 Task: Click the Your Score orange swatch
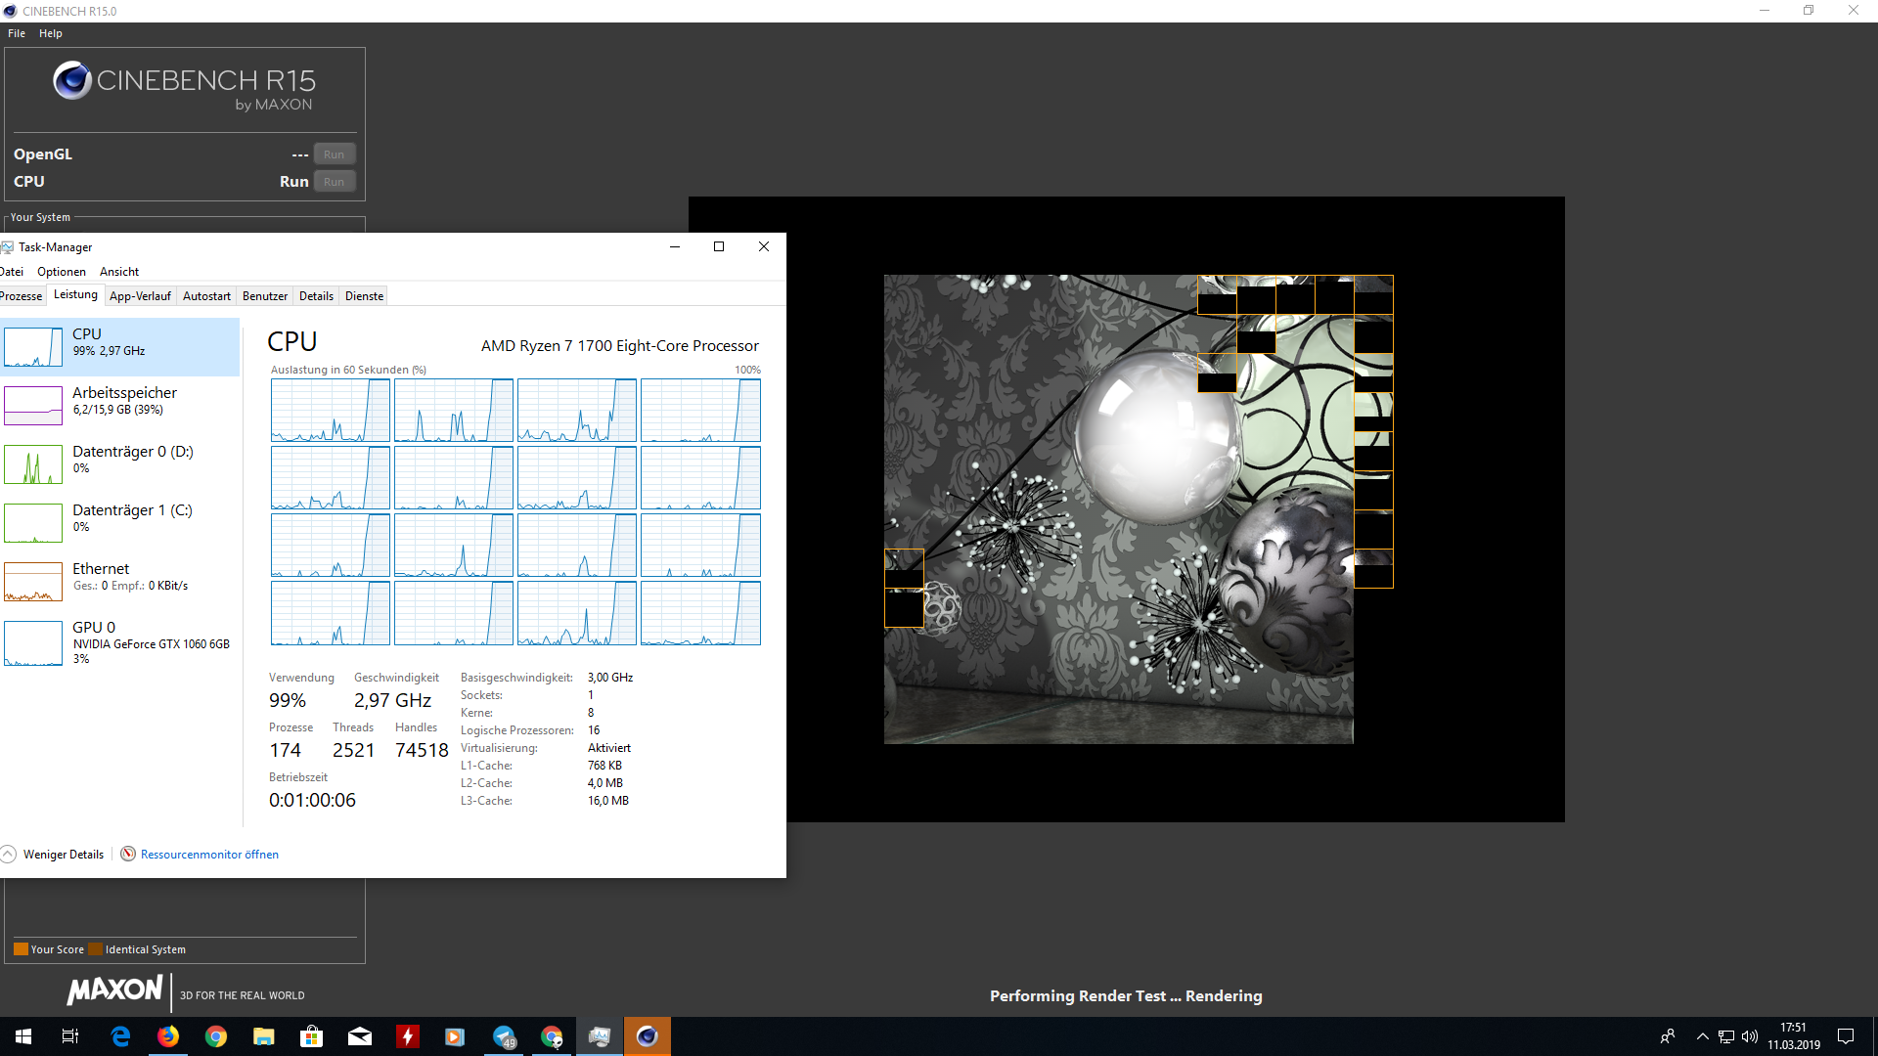click(21, 949)
